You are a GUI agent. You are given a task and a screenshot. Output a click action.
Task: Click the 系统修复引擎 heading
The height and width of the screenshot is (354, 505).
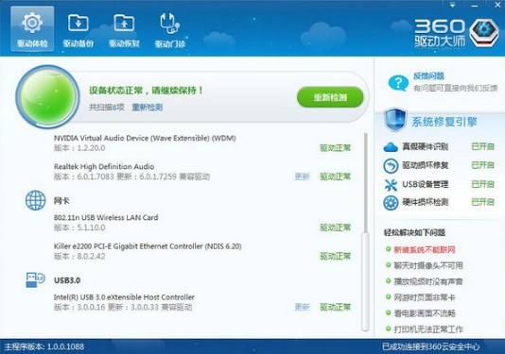444,122
